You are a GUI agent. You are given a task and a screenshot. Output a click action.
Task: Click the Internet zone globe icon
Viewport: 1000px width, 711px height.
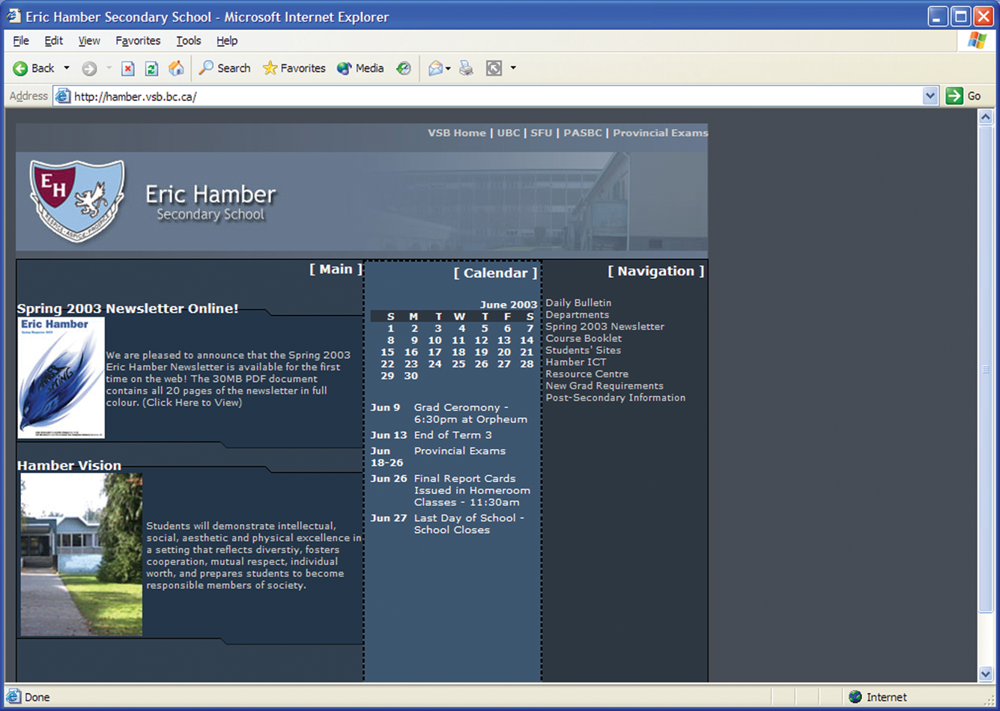click(855, 697)
